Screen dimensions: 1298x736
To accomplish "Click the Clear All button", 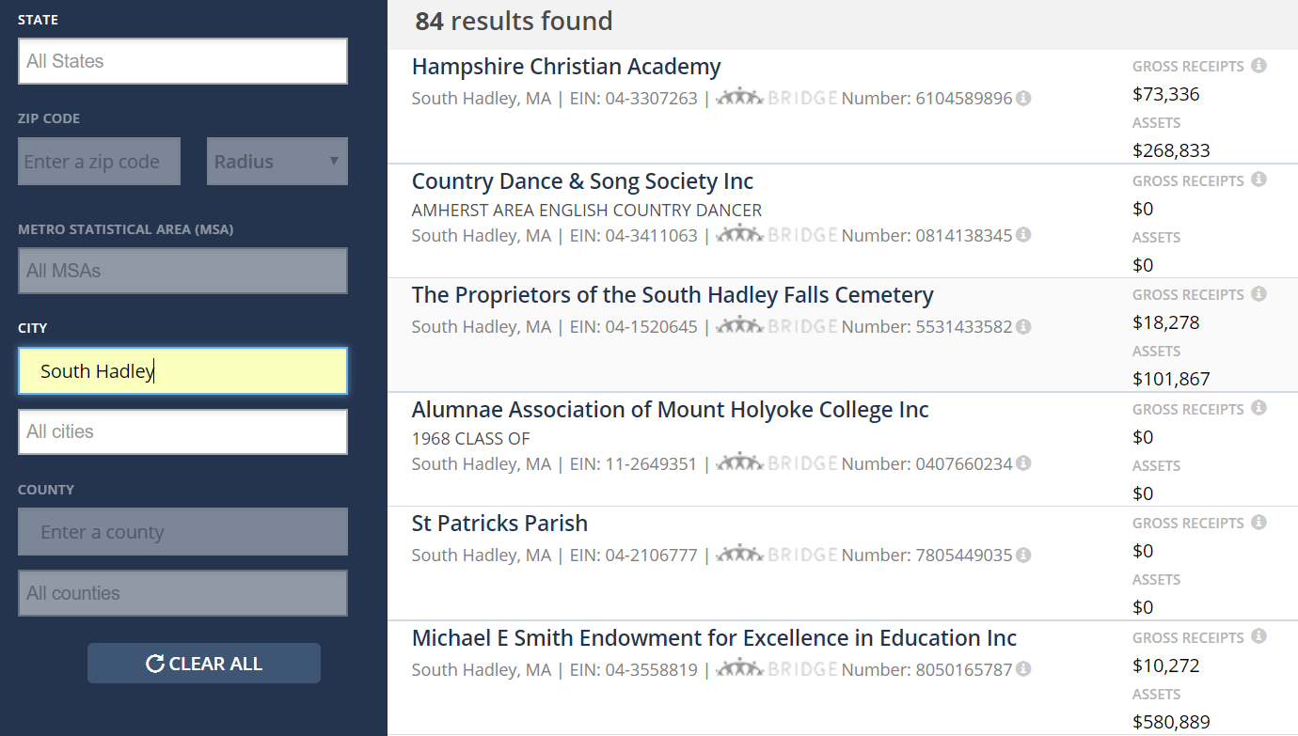I will (204, 664).
